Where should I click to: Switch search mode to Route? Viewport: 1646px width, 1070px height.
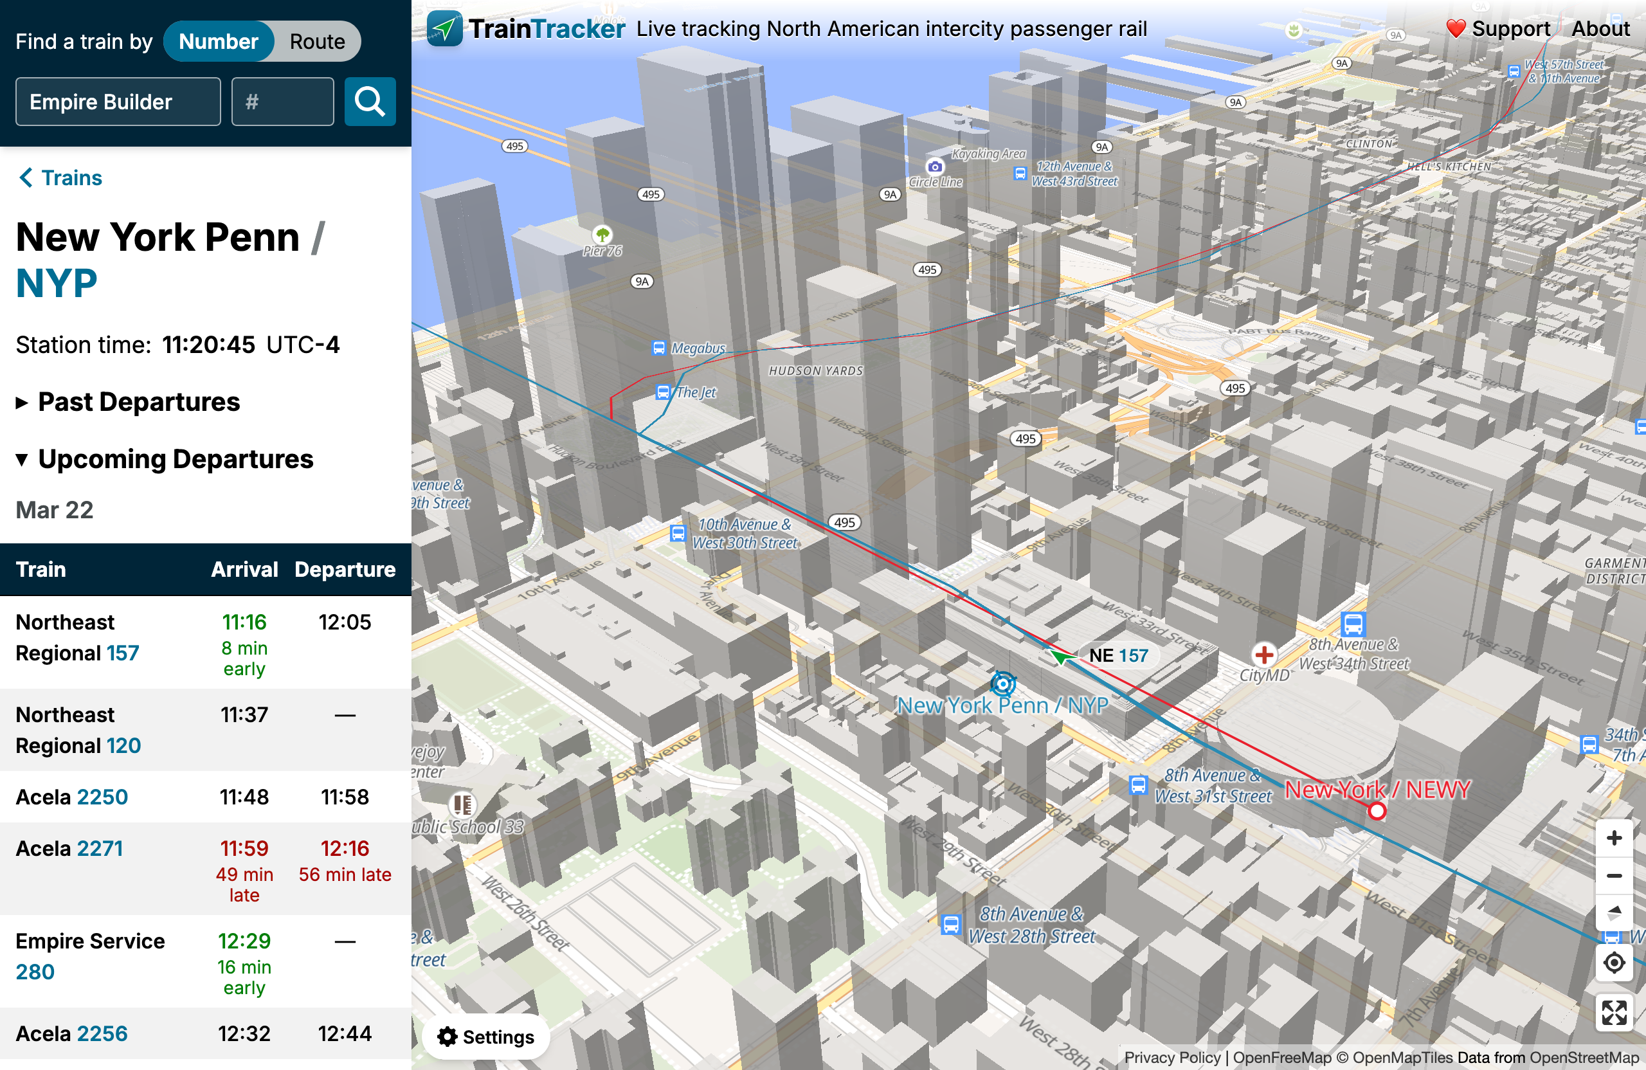point(317,42)
